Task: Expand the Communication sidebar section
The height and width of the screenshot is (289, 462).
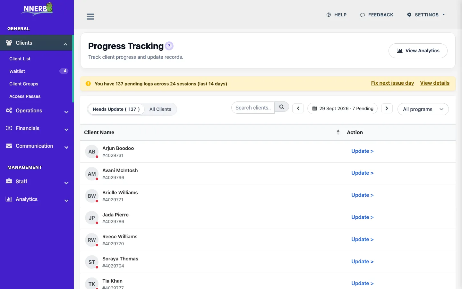Action: tap(37, 146)
